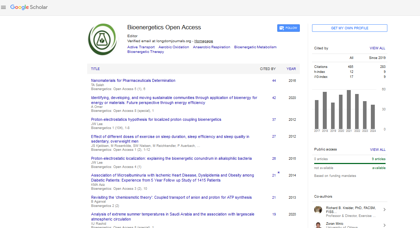The height and width of the screenshot is (228, 420).
Task: Click the 2021 bar in citations chart
Action: click(x=349, y=109)
